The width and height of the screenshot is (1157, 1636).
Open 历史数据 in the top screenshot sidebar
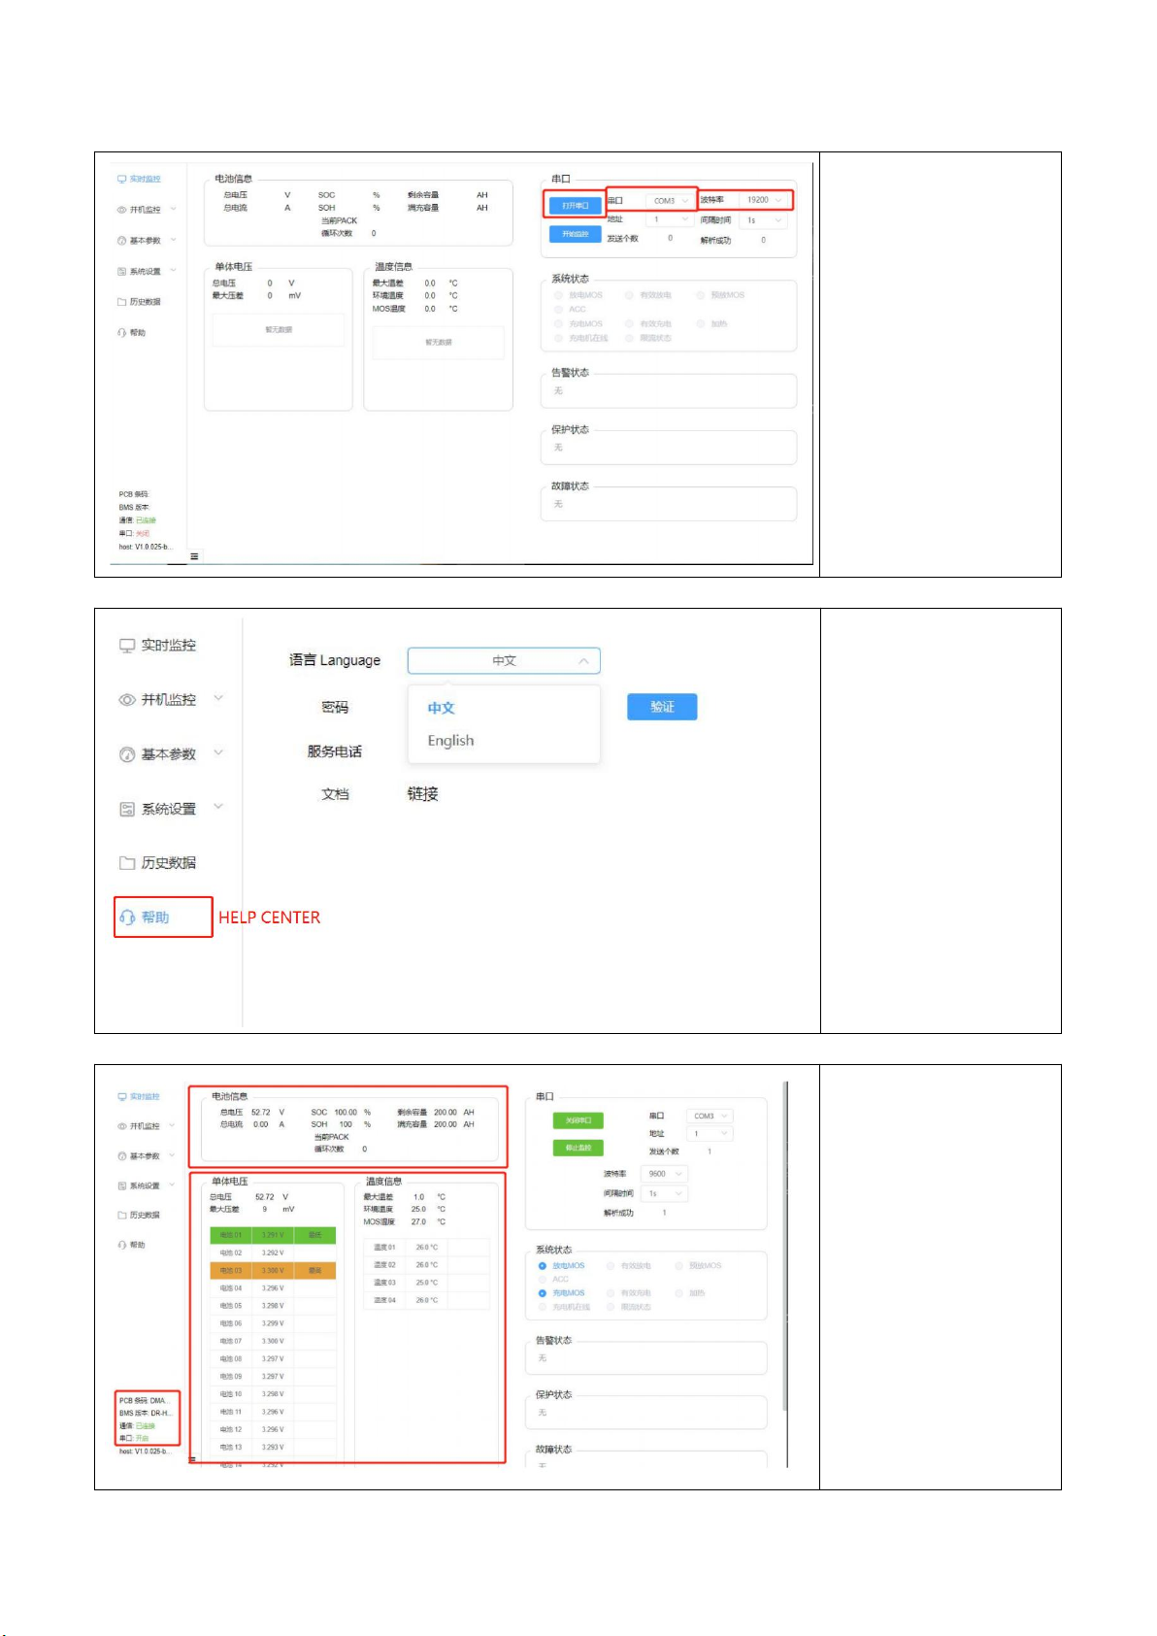point(139,302)
